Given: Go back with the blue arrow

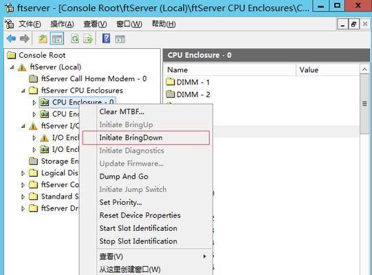Looking at the screenshot, I should (x=11, y=38).
